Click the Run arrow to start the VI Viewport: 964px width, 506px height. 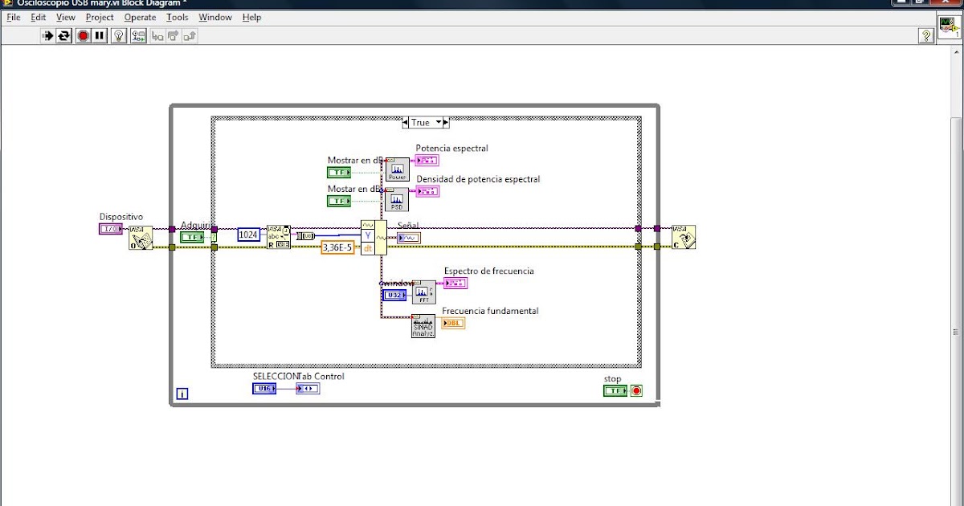pyautogui.click(x=47, y=35)
